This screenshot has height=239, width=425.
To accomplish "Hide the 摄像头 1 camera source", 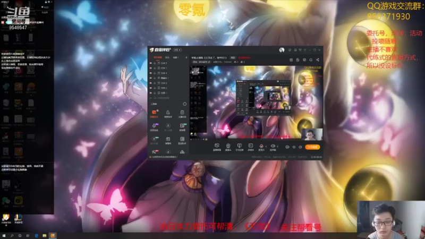I will (151, 78).
